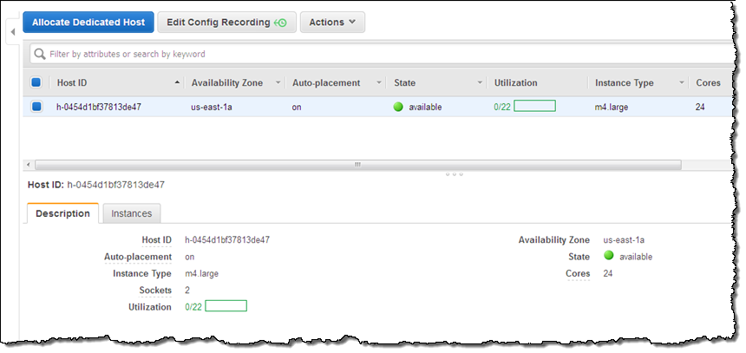This screenshot has height=353, width=746.
Task: Expand the Auto-placement column filter arrow
Action: tap(380, 82)
